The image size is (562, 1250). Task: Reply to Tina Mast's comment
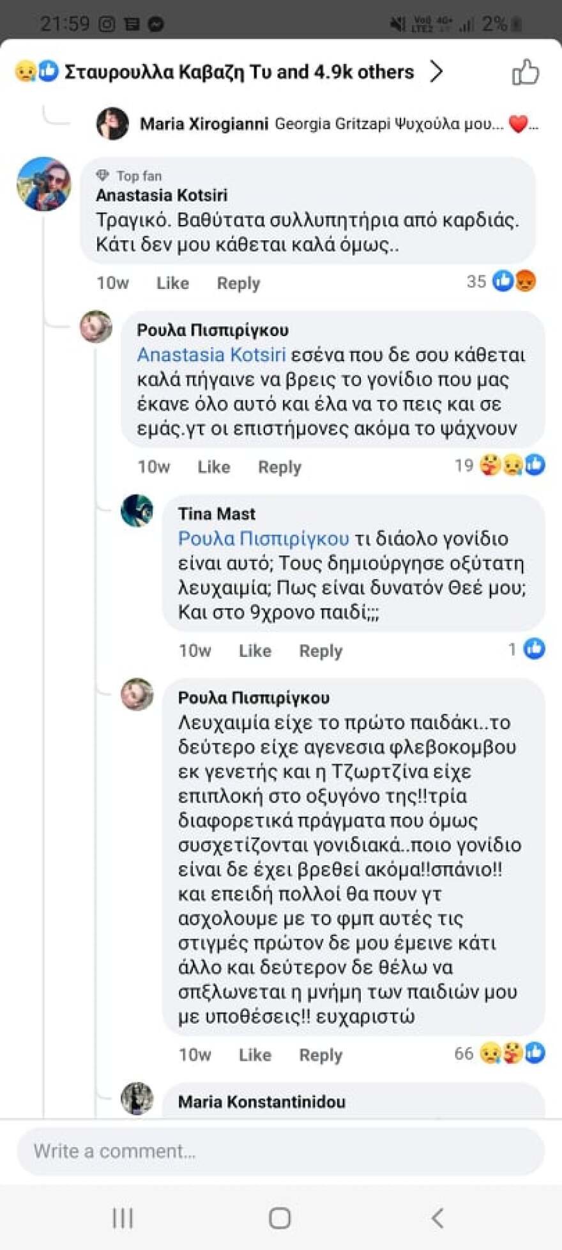point(321,651)
